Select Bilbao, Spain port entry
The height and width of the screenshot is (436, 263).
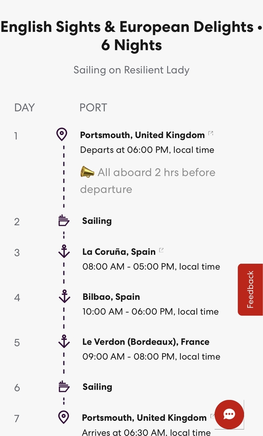tap(111, 297)
